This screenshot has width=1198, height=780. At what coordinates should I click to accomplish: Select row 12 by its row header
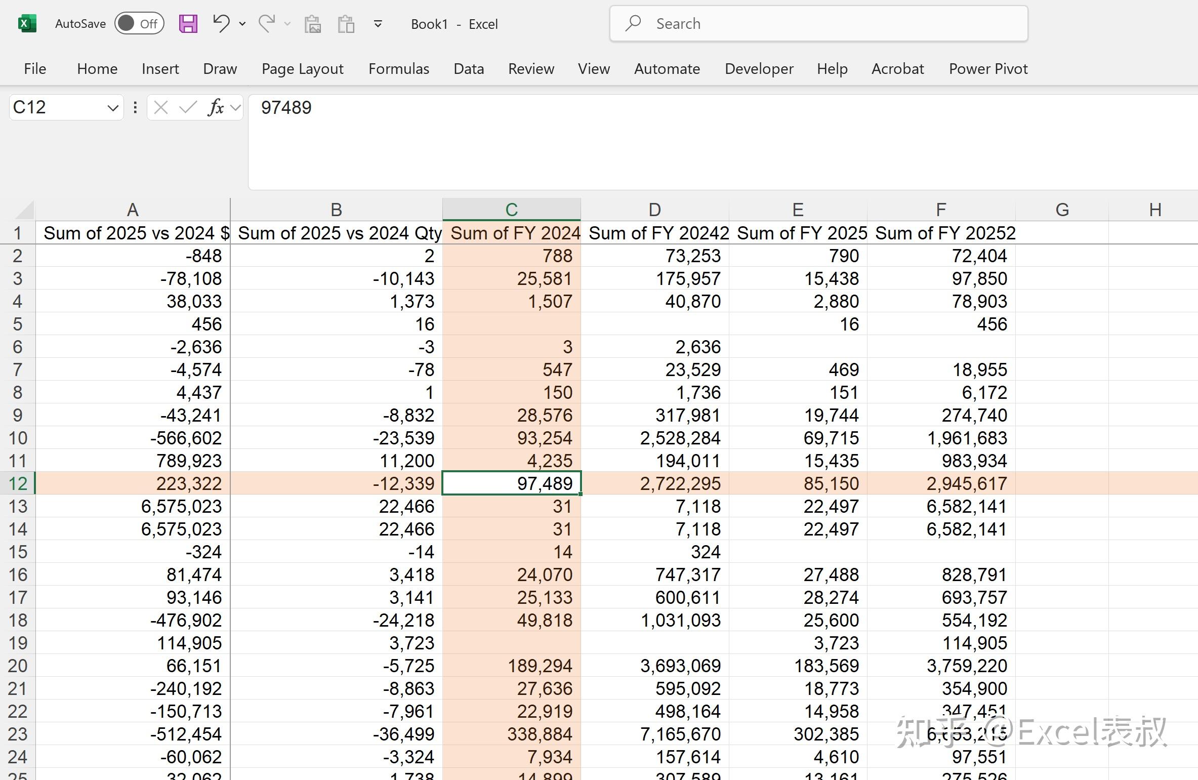[18, 483]
